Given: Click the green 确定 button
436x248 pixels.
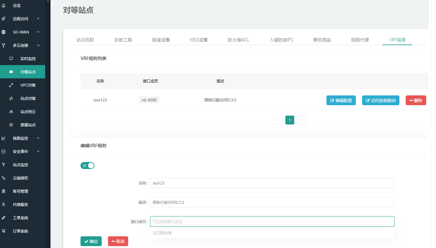Looking at the screenshot, I should click(91, 241).
